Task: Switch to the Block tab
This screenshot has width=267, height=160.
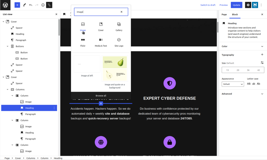Action: (235, 15)
